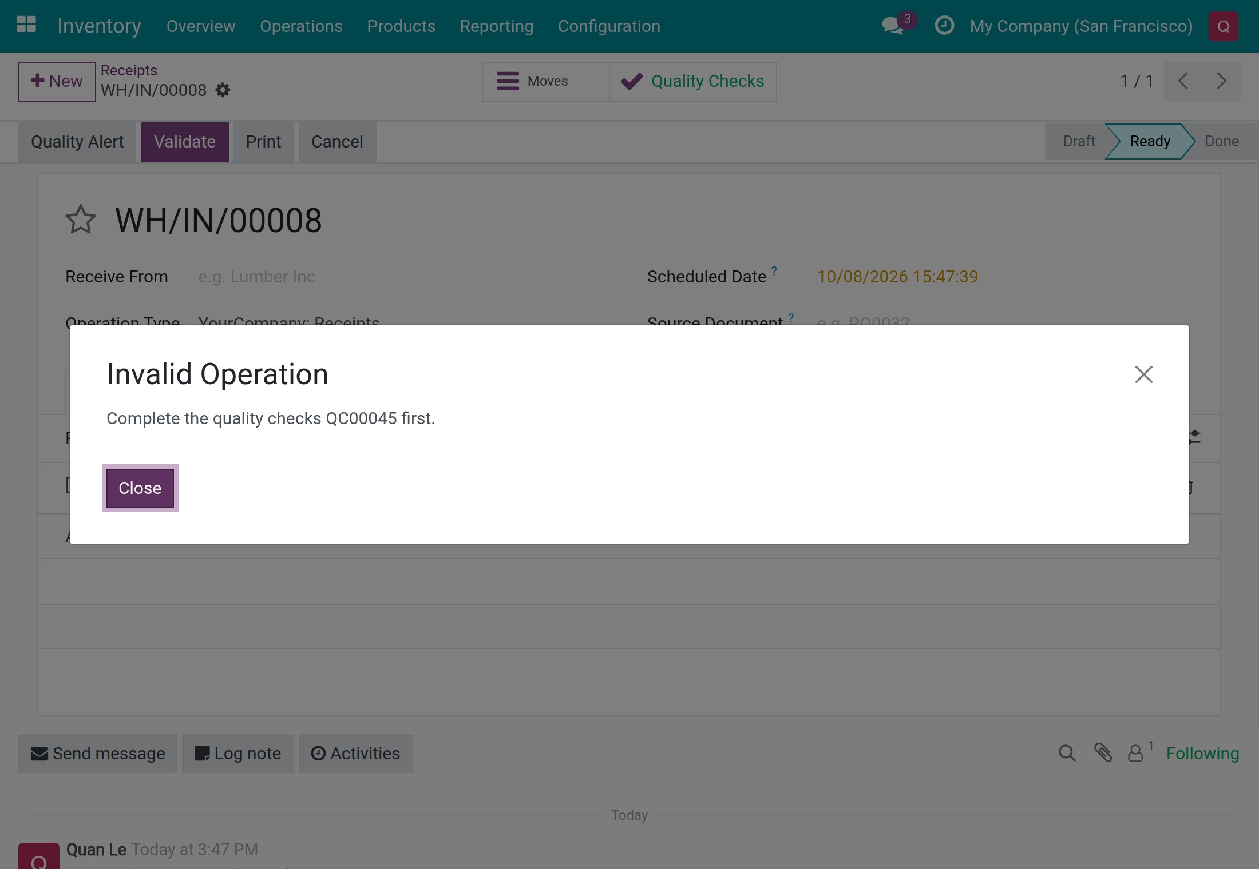
Task: Go back to Receipts breadcrumb
Action: tap(129, 70)
